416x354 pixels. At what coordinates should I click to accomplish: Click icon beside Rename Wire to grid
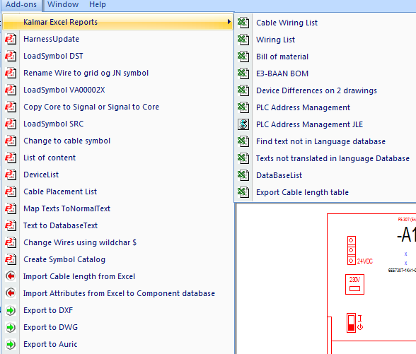click(11, 73)
